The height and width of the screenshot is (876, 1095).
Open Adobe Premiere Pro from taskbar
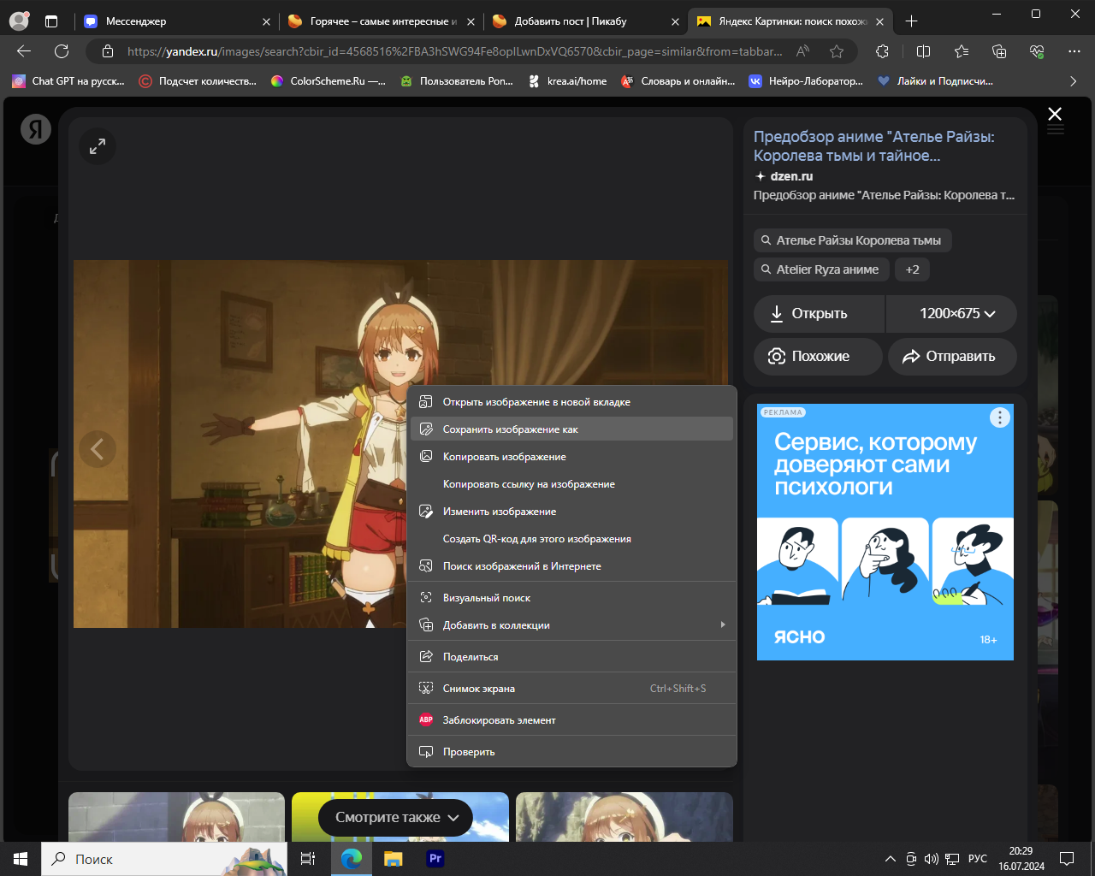435,859
